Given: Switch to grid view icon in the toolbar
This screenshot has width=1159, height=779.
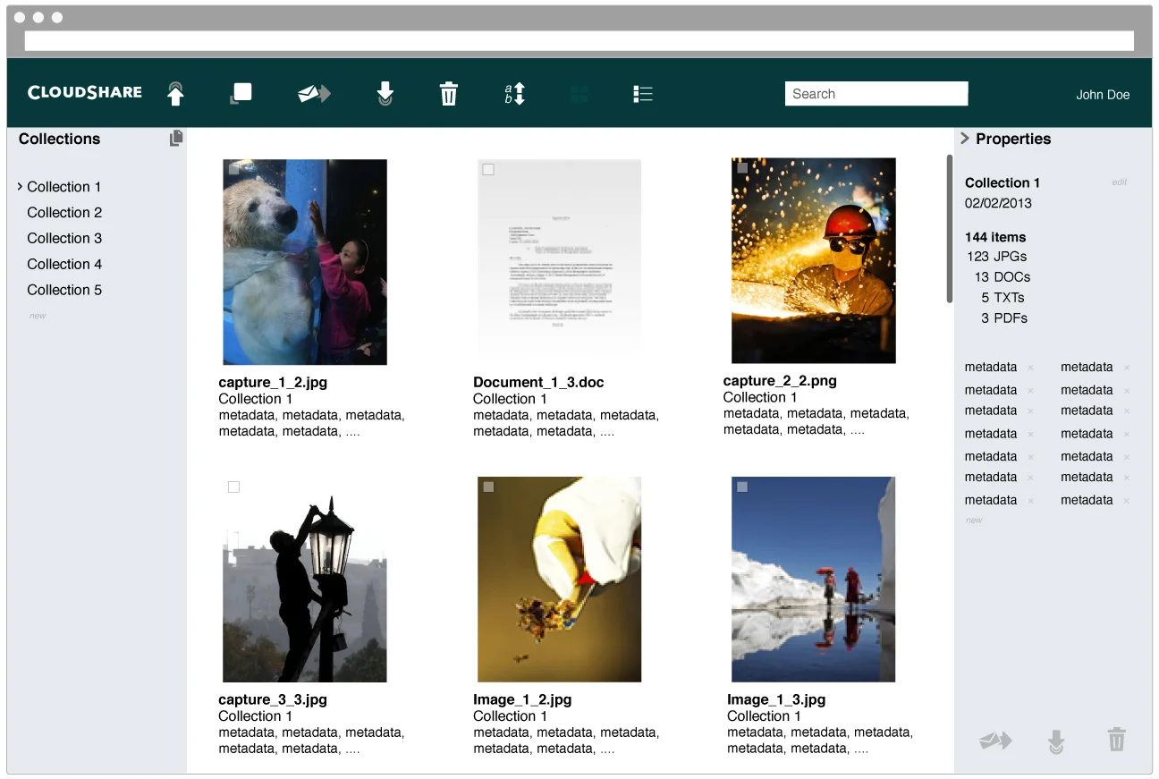Looking at the screenshot, I should (x=579, y=94).
